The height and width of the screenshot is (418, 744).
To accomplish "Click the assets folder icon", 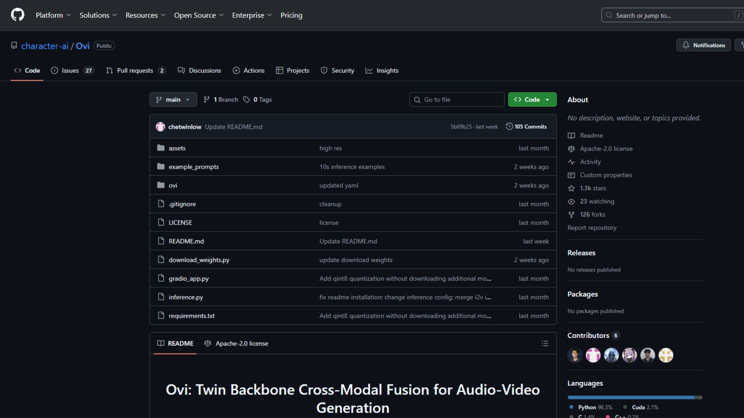I will pos(161,148).
